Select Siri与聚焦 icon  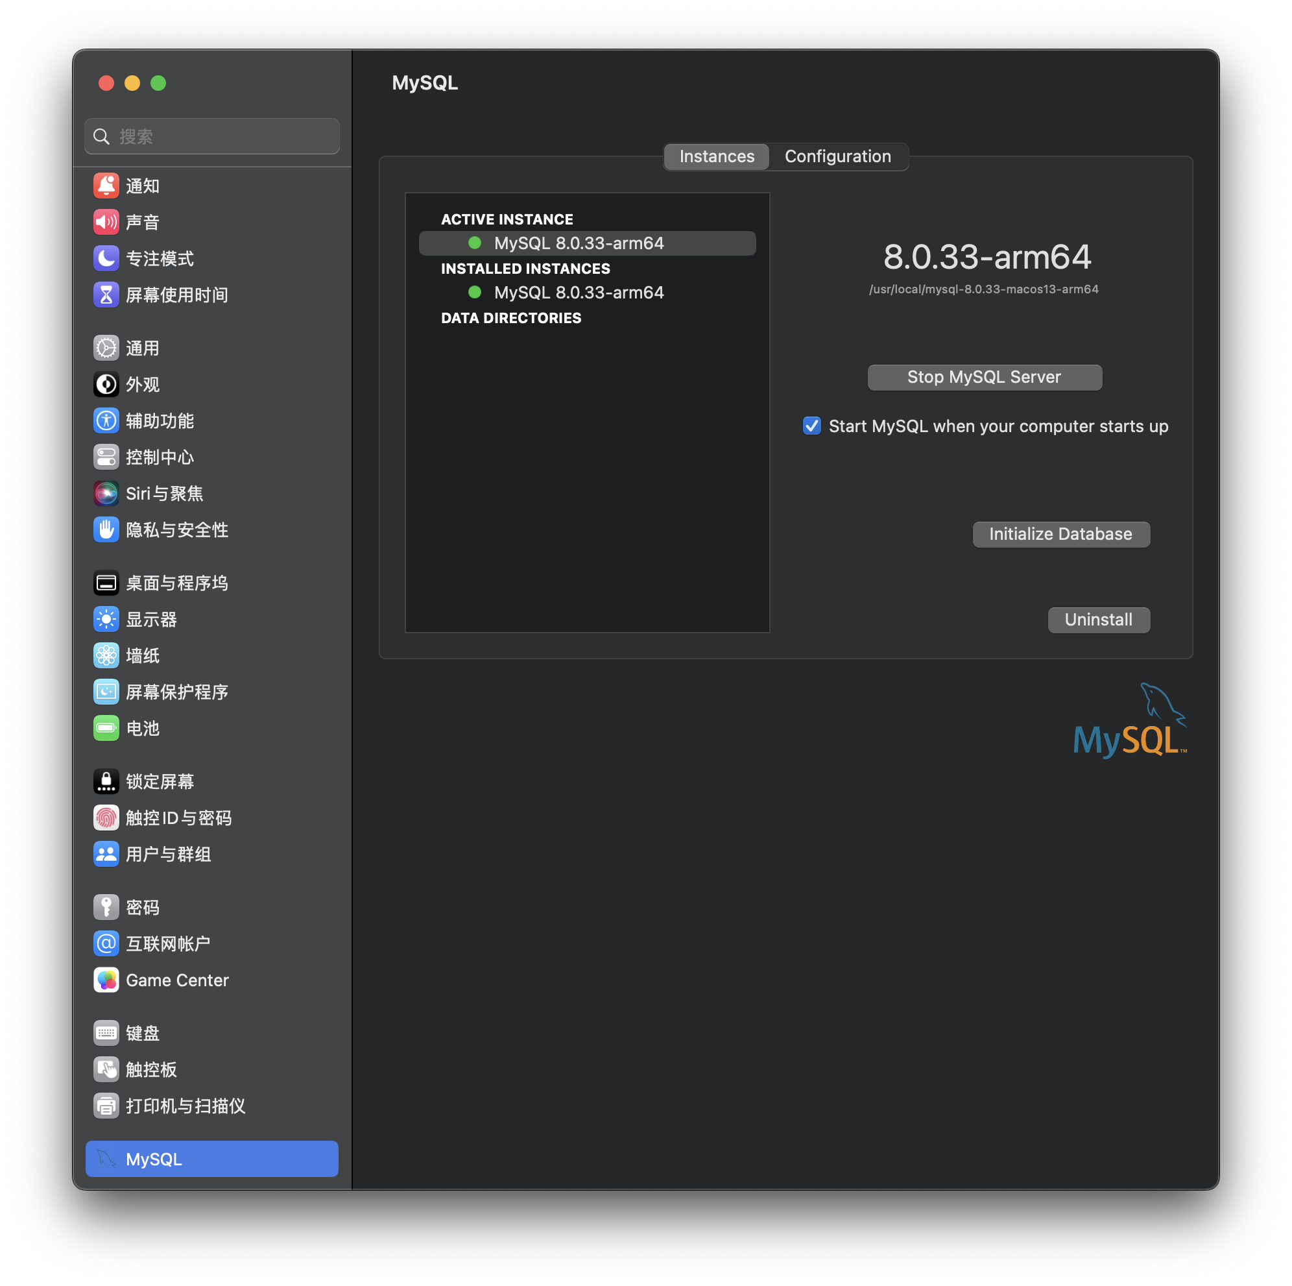[x=106, y=494]
